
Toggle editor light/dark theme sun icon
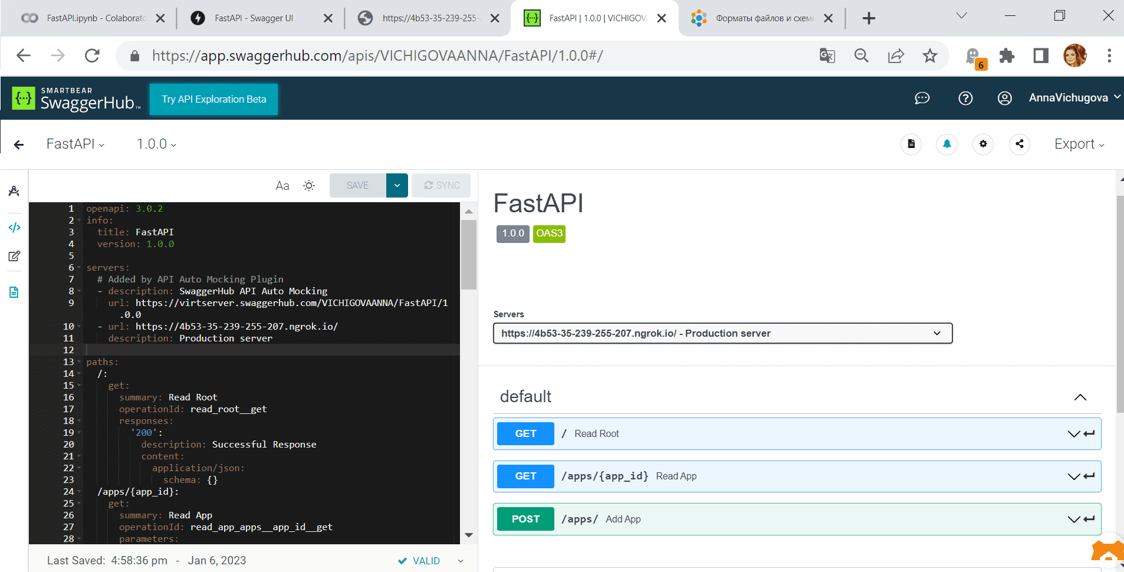pyautogui.click(x=309, y=186)
